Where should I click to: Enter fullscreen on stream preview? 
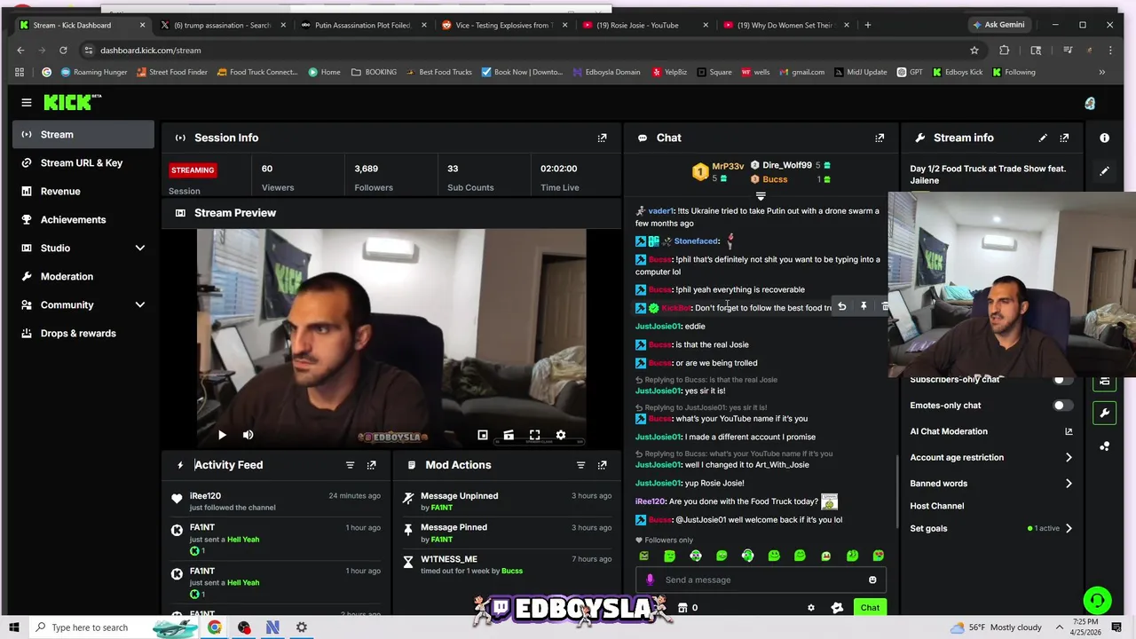(534, 435)
